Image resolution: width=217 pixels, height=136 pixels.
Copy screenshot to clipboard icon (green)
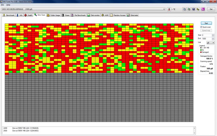(189, 9)
